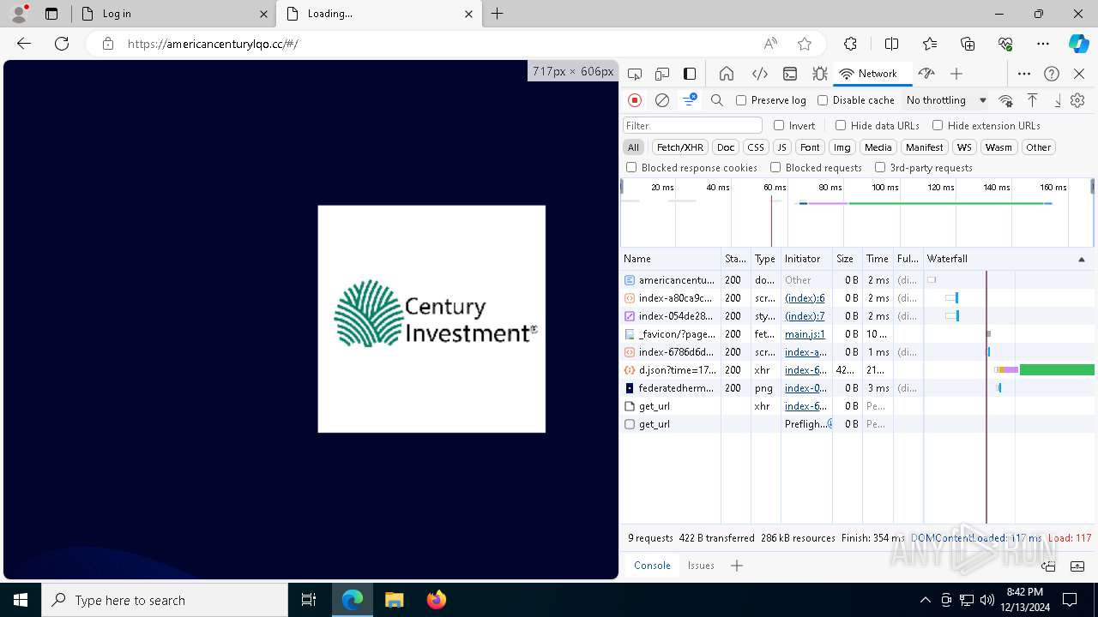Select the d.json request row
The image size is (1098, 617).
pyautogui.click(x=858, y=370)
